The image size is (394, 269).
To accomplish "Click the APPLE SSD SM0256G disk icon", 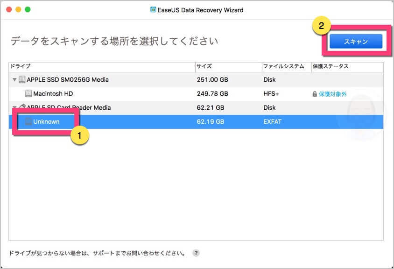I will click(22, 79).
